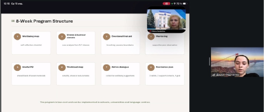Tap the red screen recording indicator
The image size is (264, 112).
(x=166, y=4)
